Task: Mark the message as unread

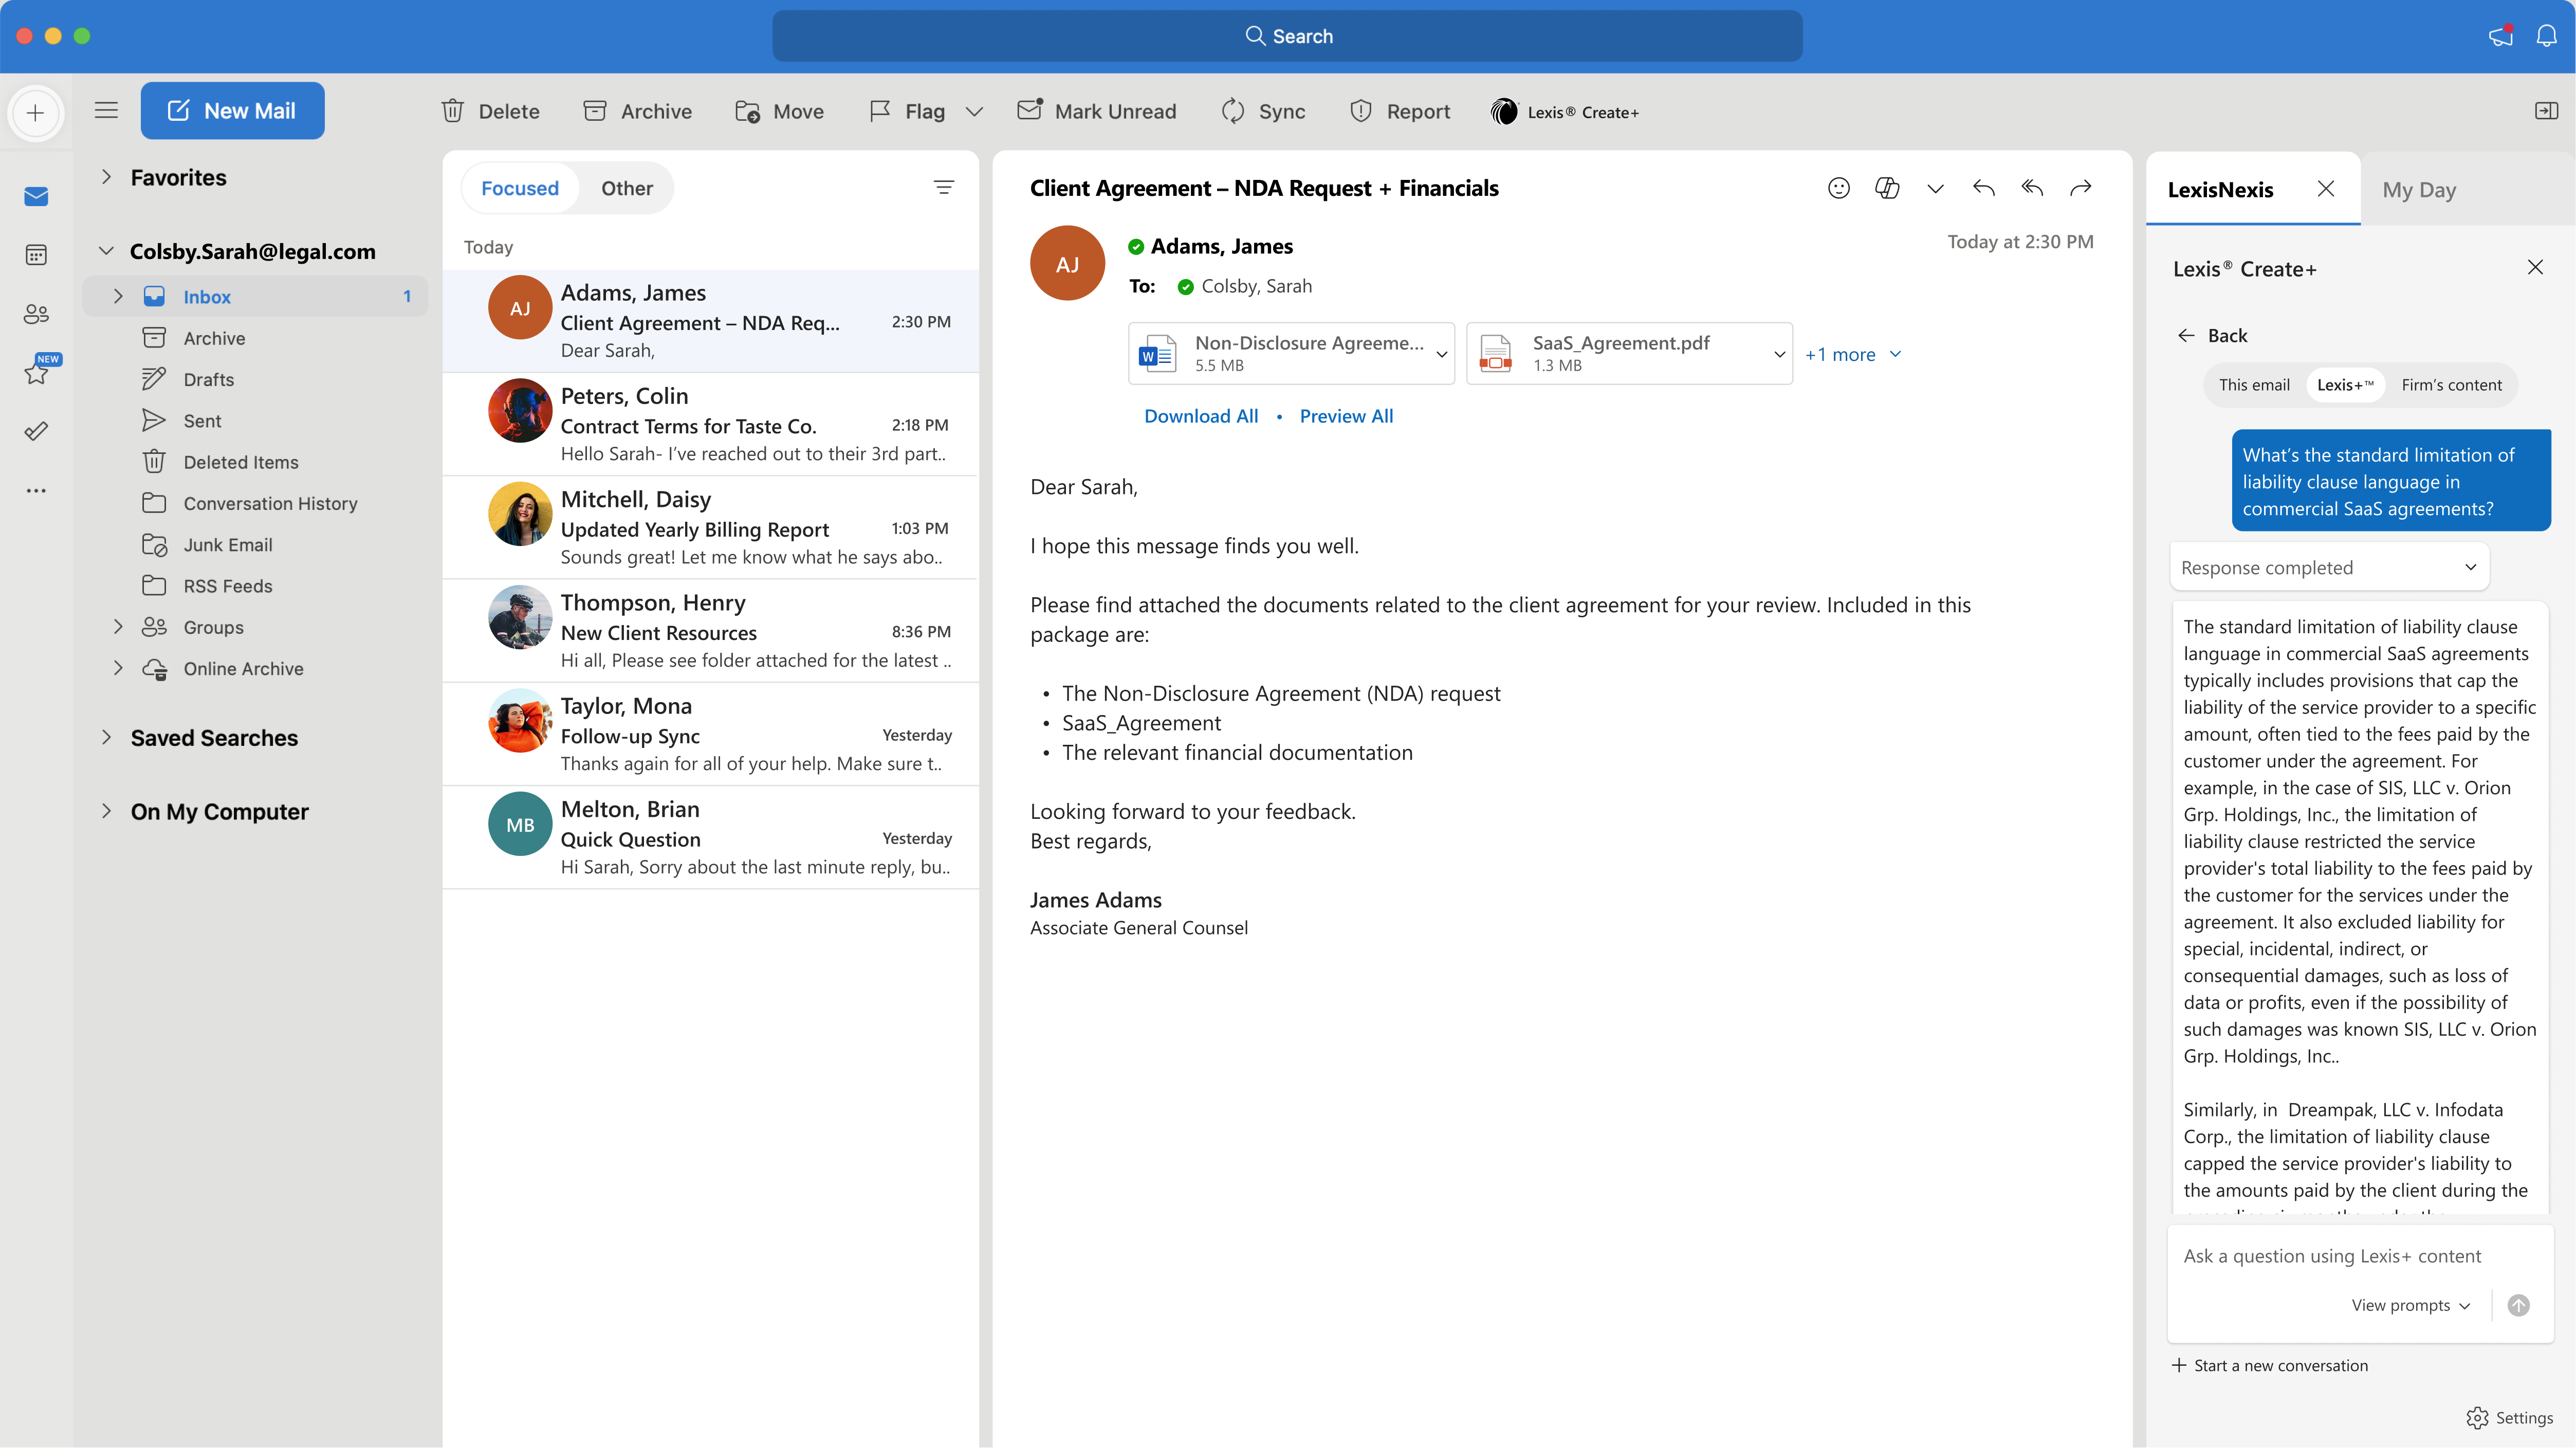Action: click(x=1097, y=111)
